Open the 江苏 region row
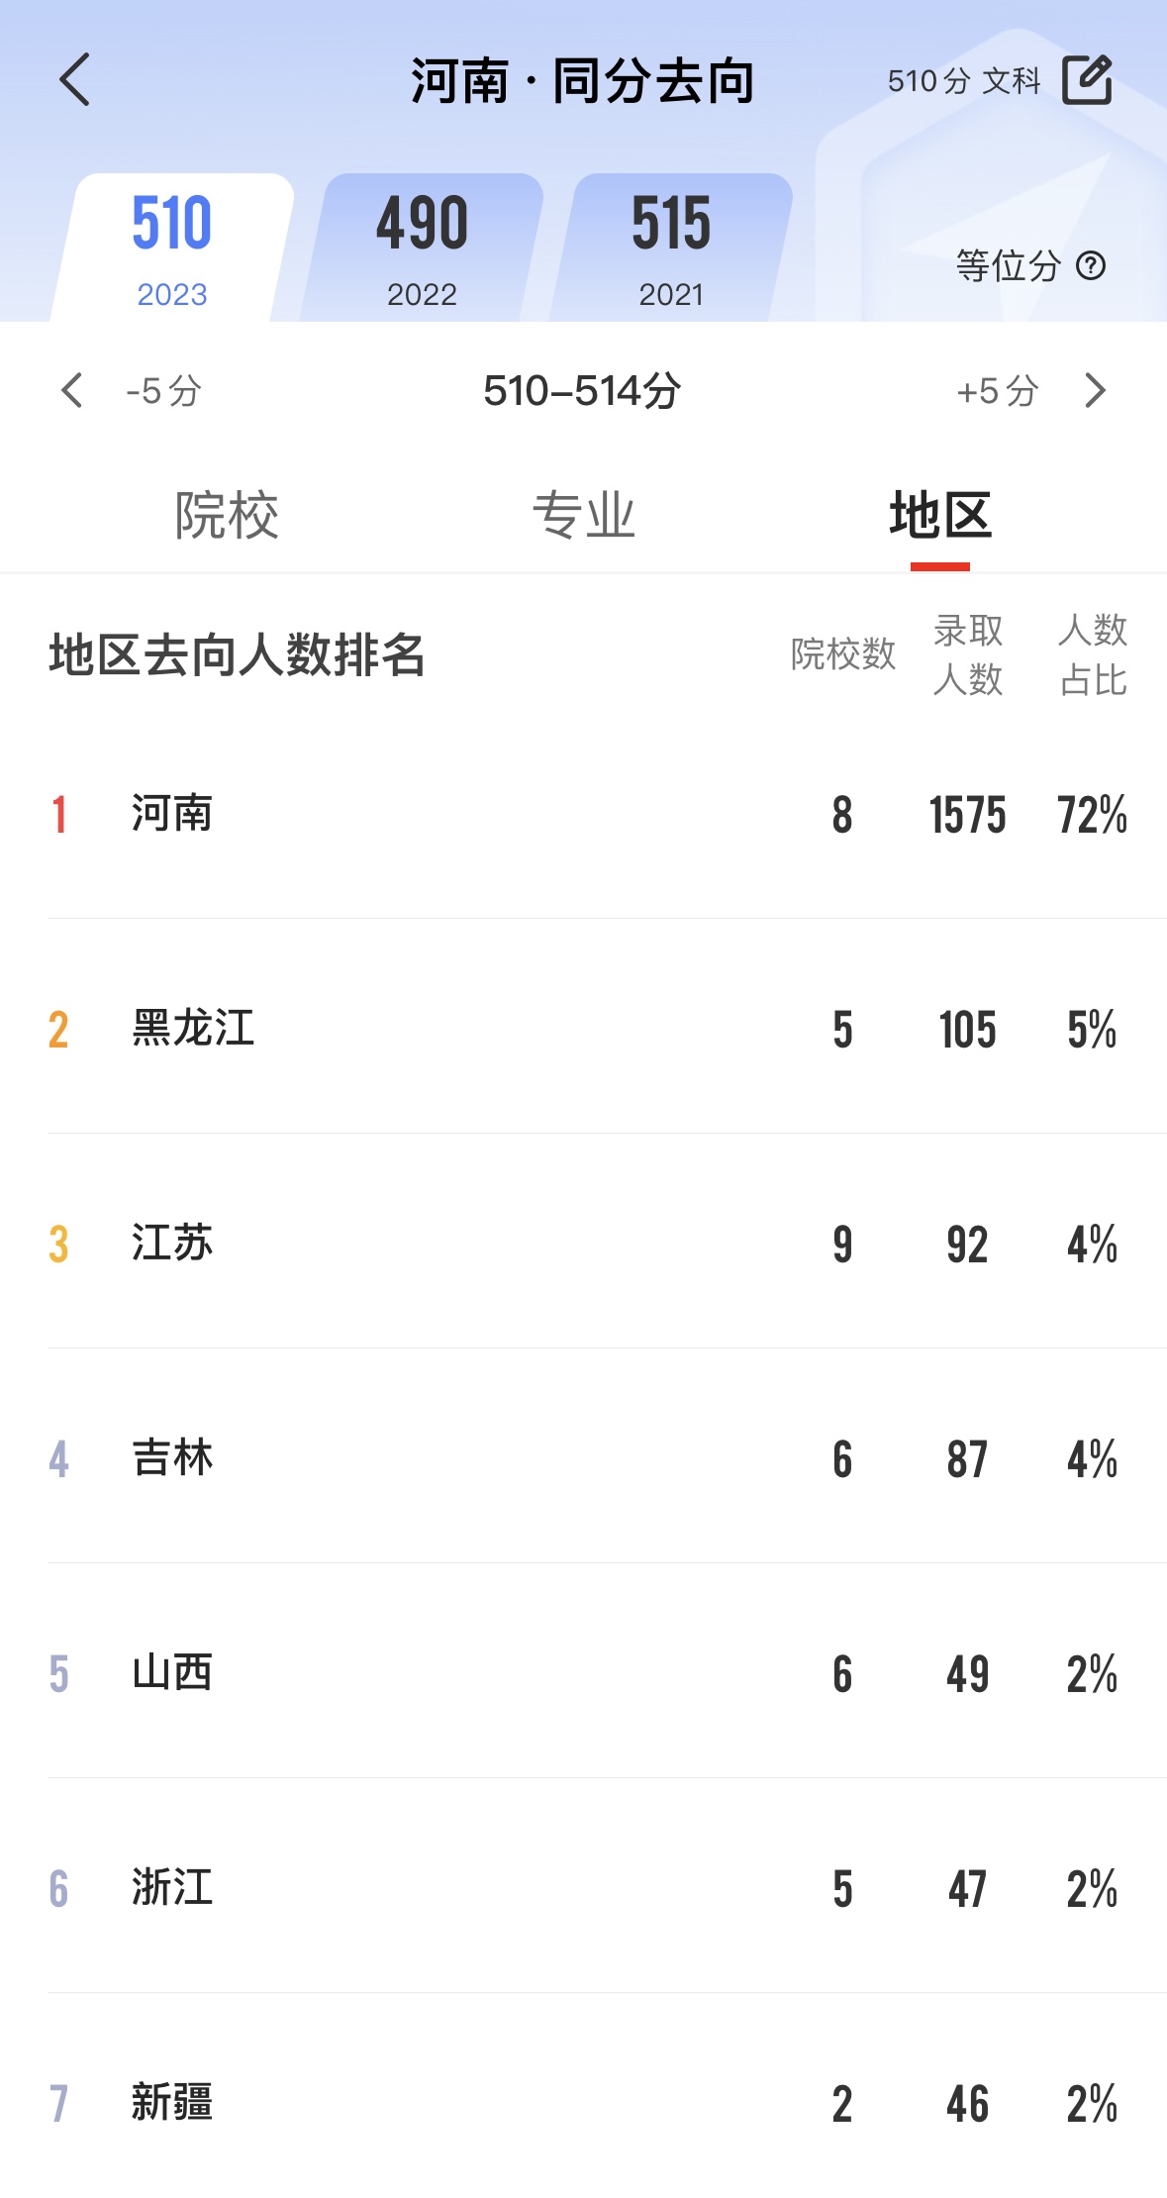Image resolution: width=1167 pixels, height=2198 pixels. [x=584, y=1244]
